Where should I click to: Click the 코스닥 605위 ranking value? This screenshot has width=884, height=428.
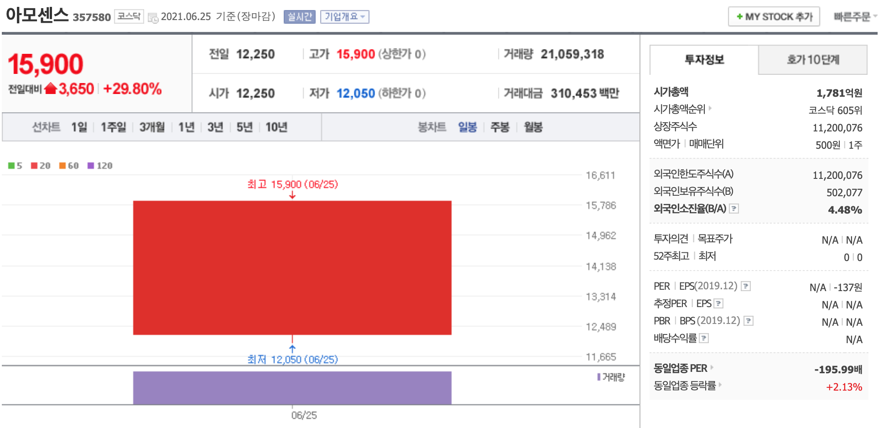[835, 110]
